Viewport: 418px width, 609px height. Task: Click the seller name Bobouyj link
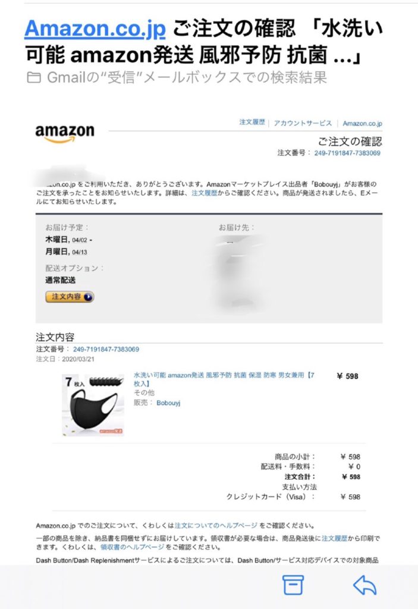point(168,403)
